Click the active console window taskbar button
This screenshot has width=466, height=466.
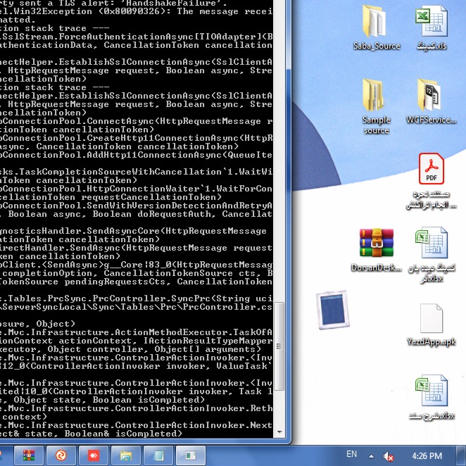pyautogui.click(x=192, y=456)
